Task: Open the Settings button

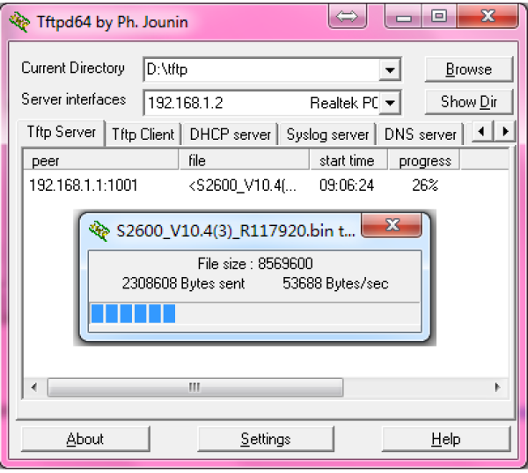Action: click(266, 439)
